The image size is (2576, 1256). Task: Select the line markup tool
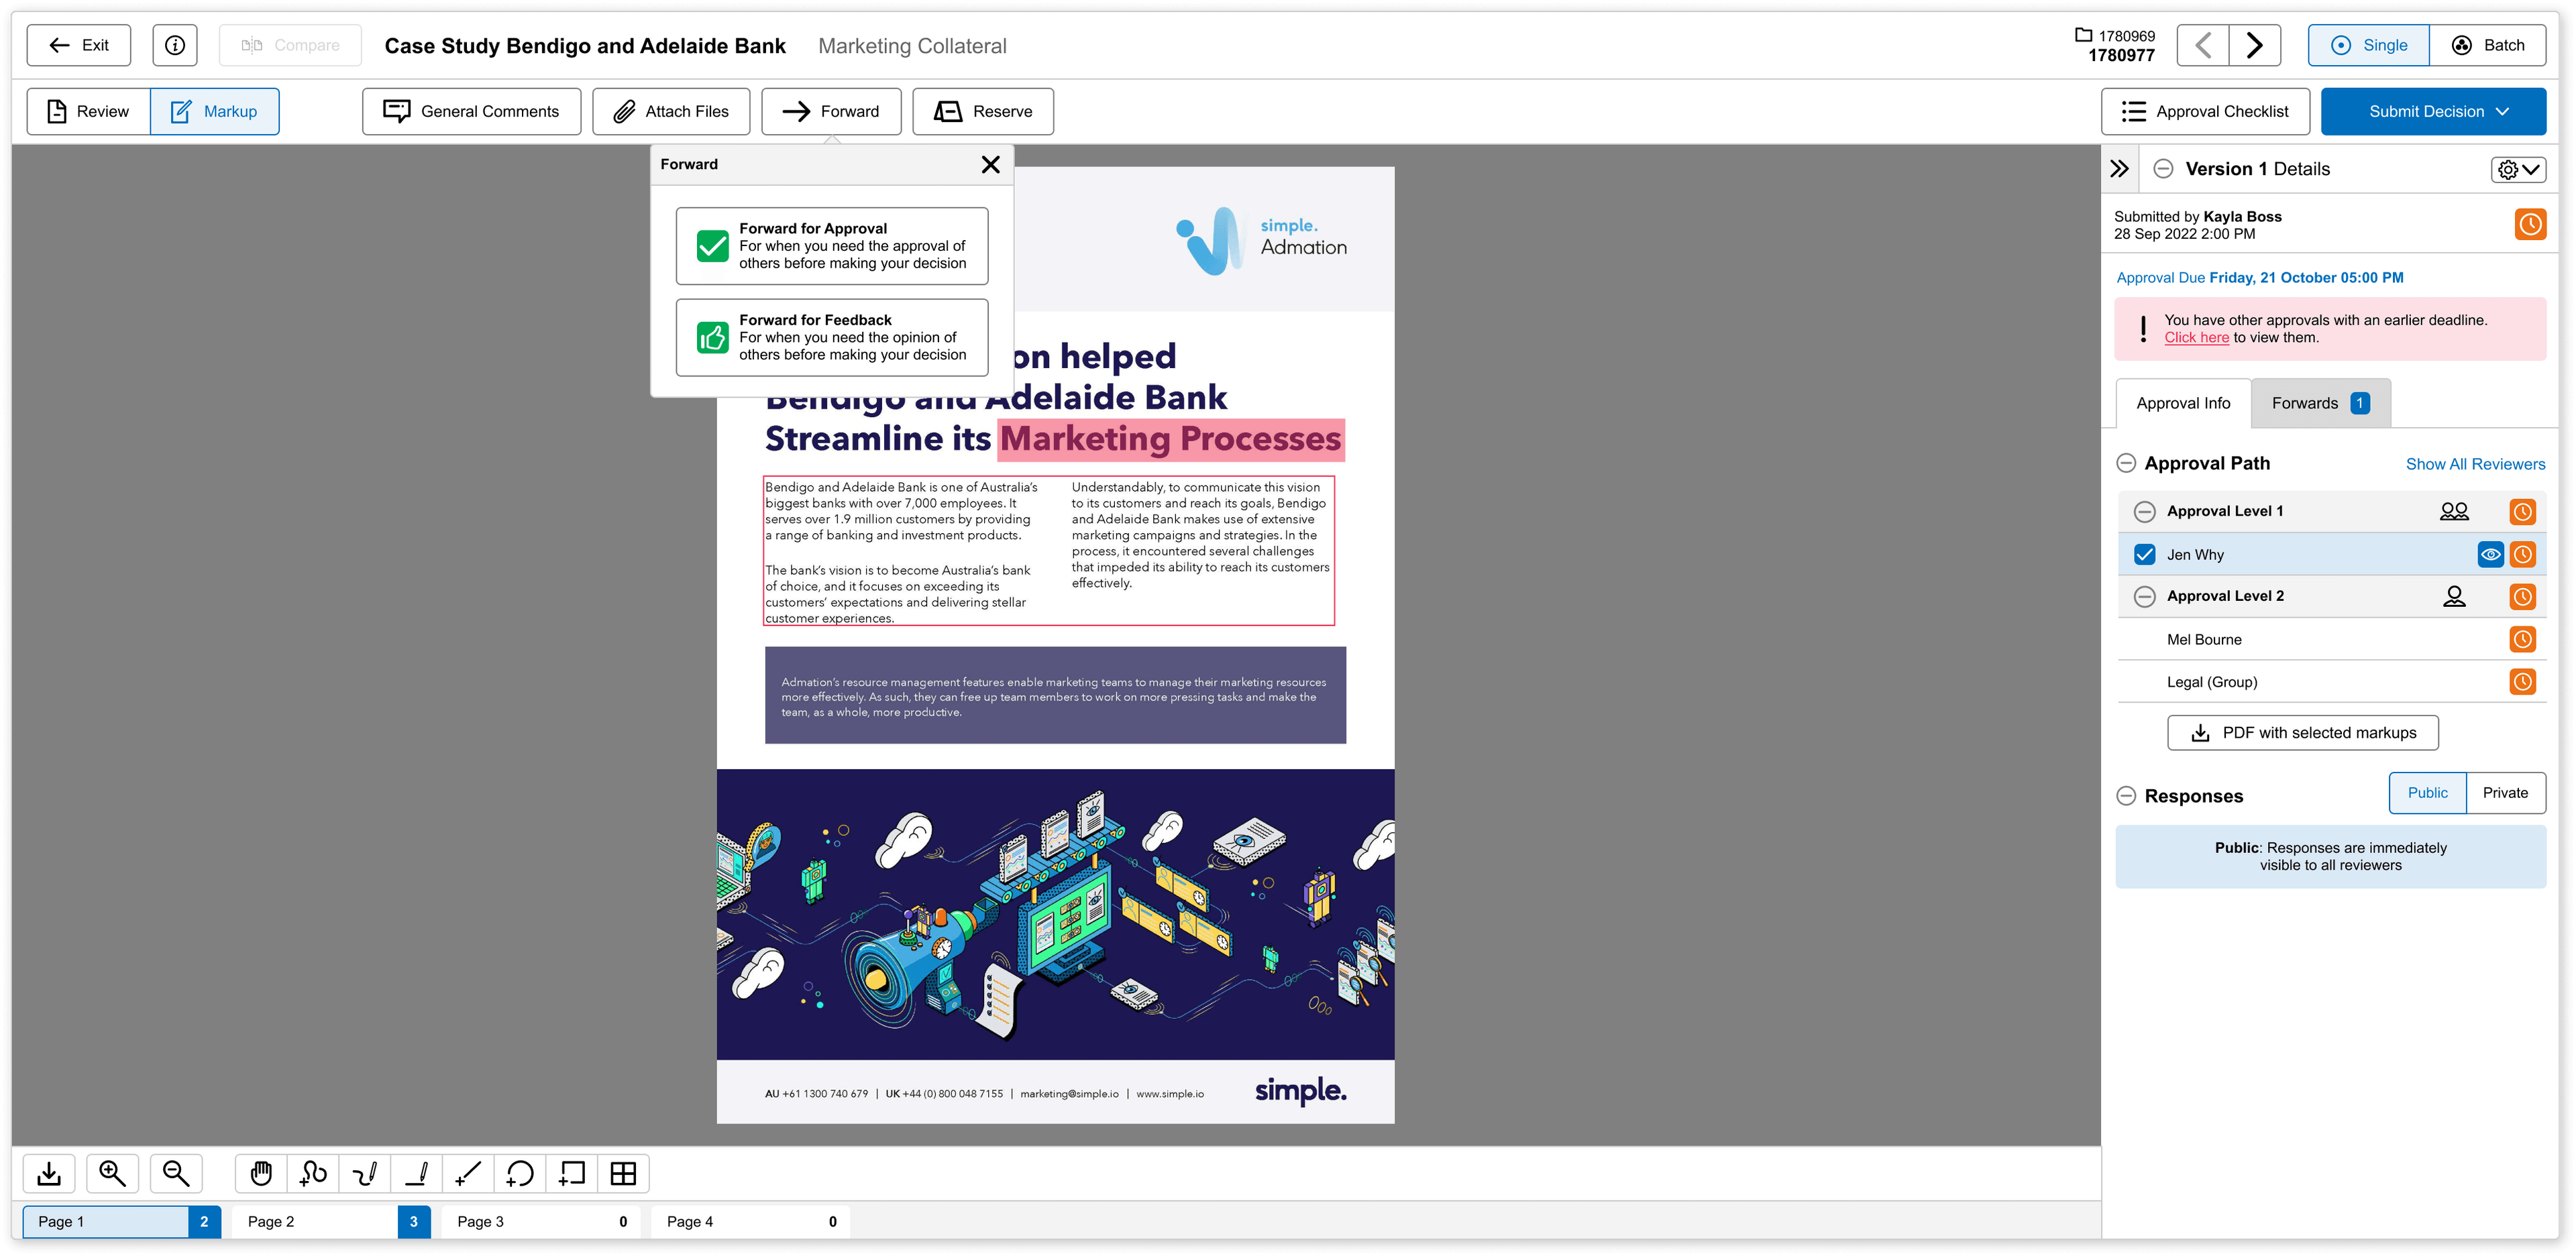pyautogui.click(x=469, y=1173)
